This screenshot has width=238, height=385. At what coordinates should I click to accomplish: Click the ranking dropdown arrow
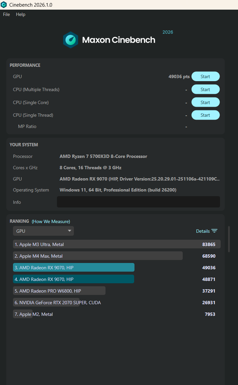[x=70, y=231]
